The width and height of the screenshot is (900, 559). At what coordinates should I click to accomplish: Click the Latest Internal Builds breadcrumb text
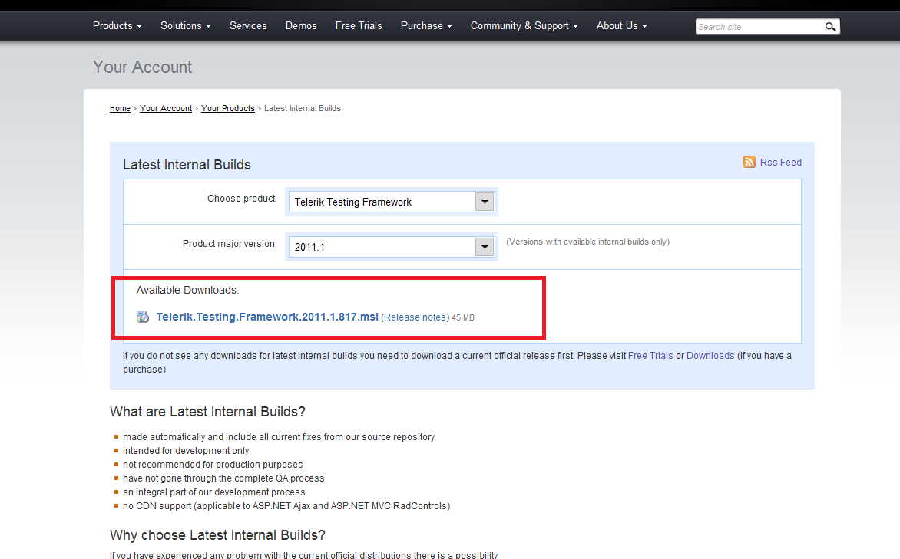(303, 108)
